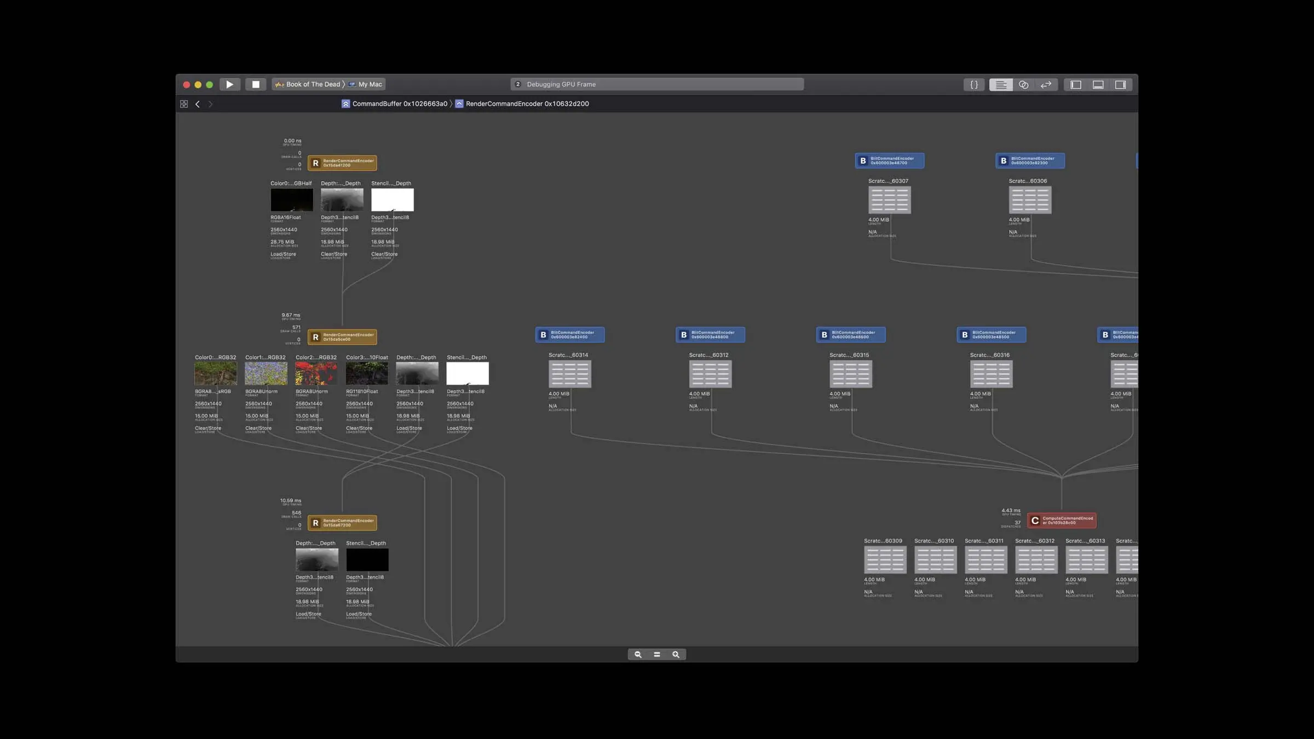The image size is (1314, 739).
Task: Click the Color2 RGB32 red texture thumbnail
Action: click(x=316, y=374)
